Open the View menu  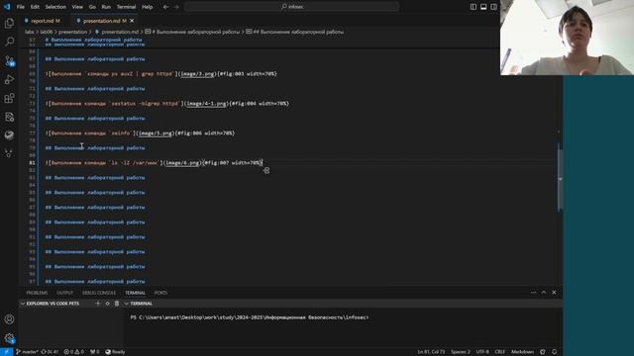click(x=77, y=7)
